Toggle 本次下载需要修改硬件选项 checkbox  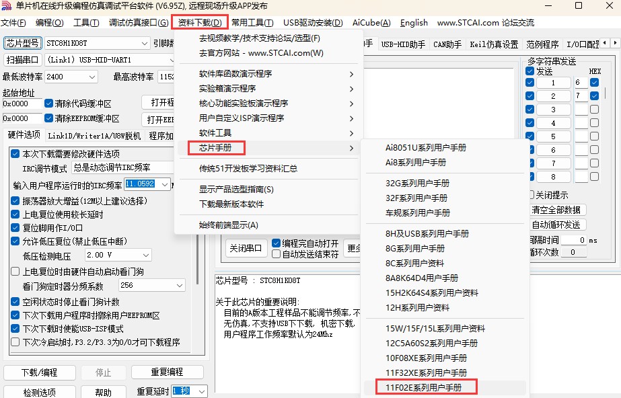point(15,154)
